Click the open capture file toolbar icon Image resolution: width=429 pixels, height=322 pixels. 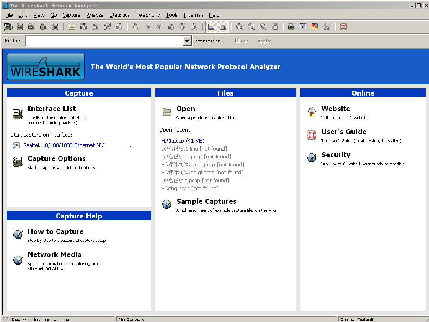tap(72, 27)
